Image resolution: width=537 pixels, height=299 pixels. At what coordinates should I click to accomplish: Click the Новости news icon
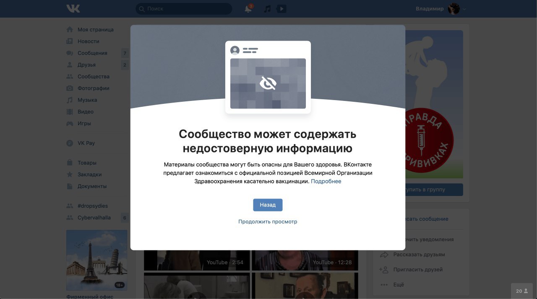(70, 41)
